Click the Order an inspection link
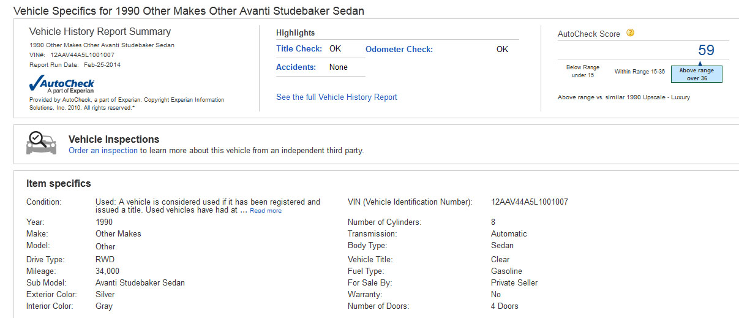This screenshot has height=318, width=739. (x=103, y=150)
